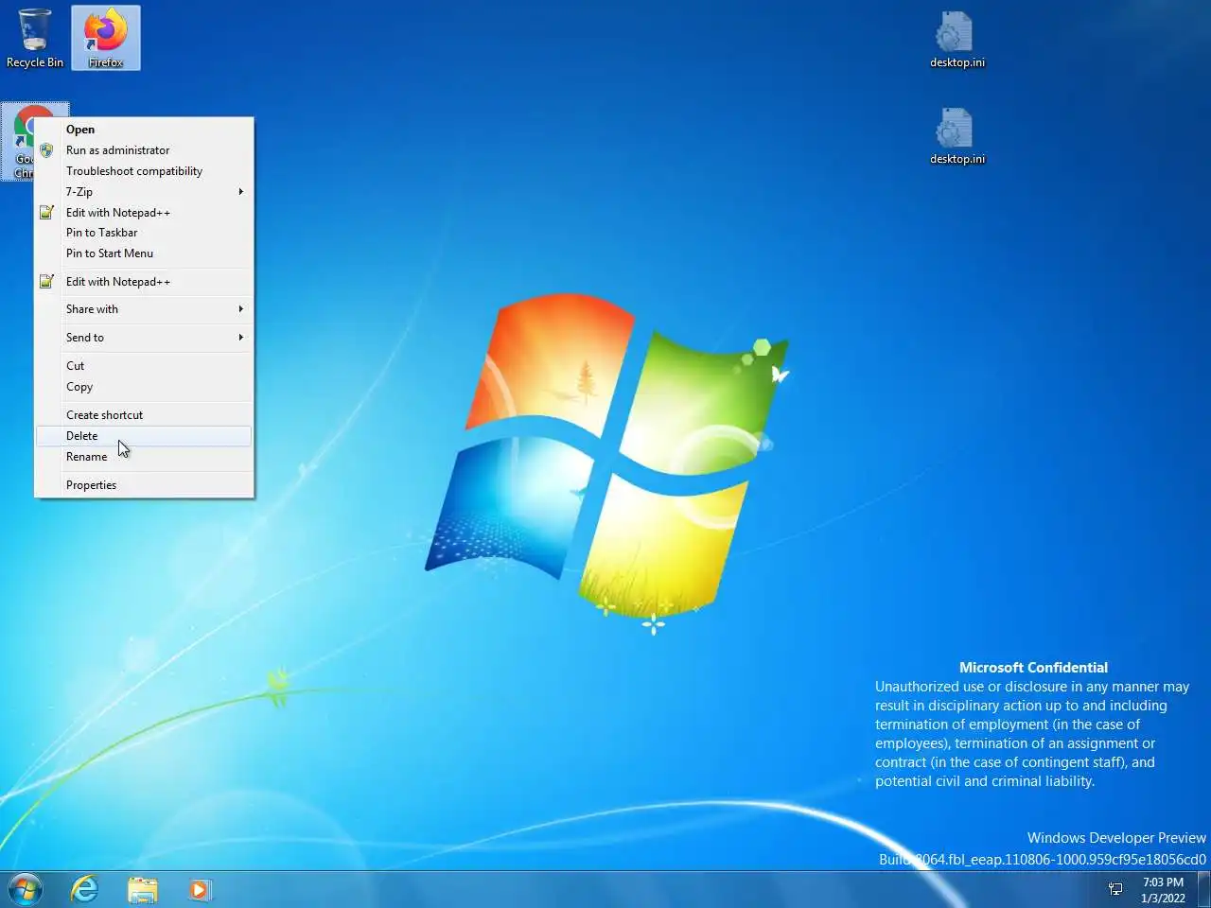
Task: Click the Show desktop strip at the taskbar's end
Action: coord(1203,890)
